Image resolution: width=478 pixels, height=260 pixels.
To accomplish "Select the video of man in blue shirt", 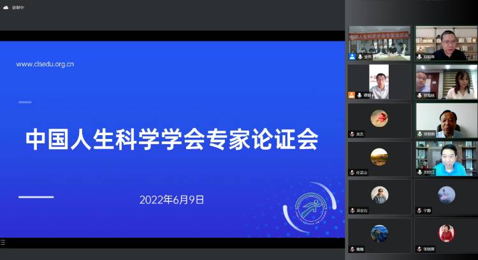I will [x=446, y=159].
